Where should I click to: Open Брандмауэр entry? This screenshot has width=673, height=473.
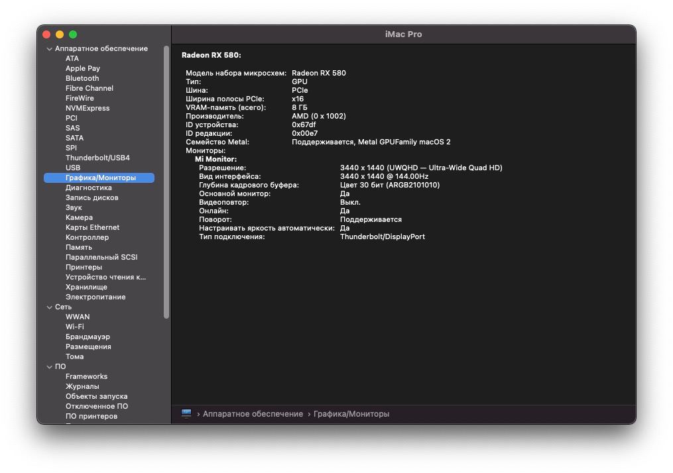88,337
